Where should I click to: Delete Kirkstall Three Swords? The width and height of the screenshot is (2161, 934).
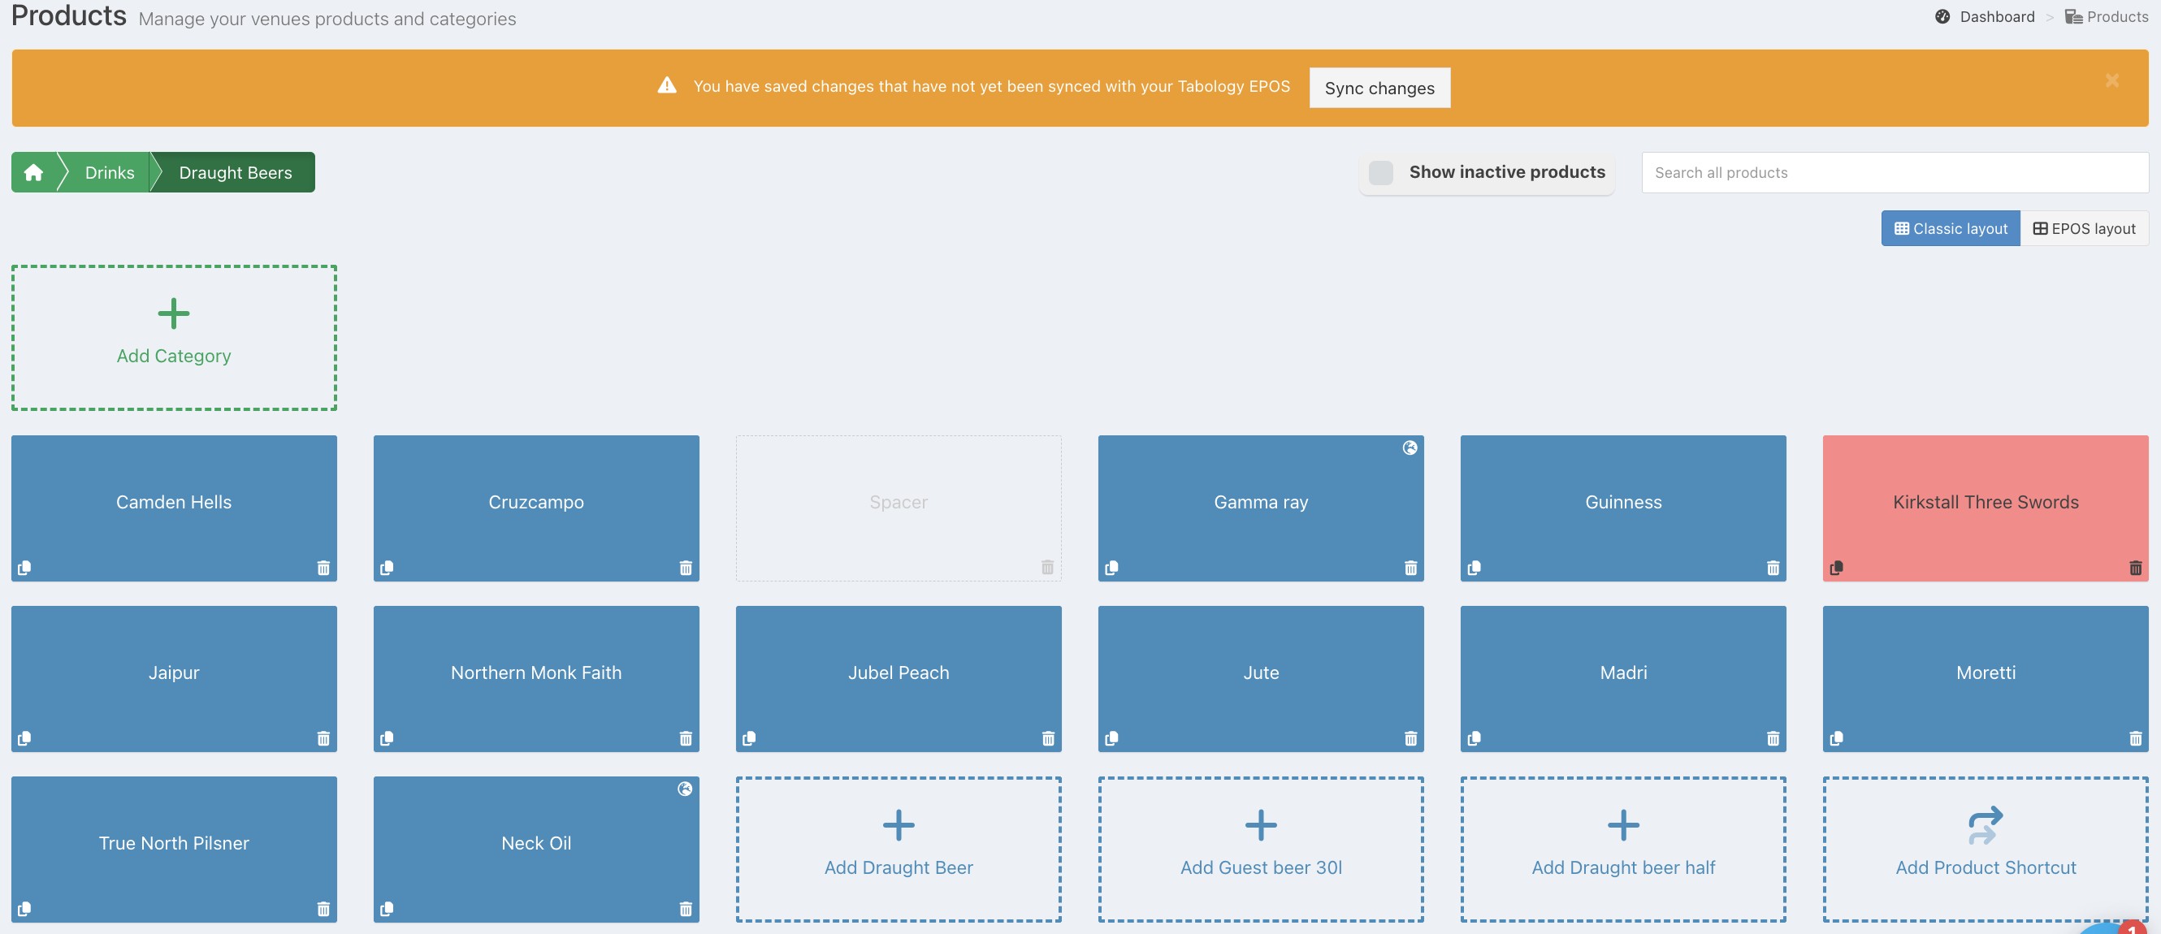click(2136, 568)
